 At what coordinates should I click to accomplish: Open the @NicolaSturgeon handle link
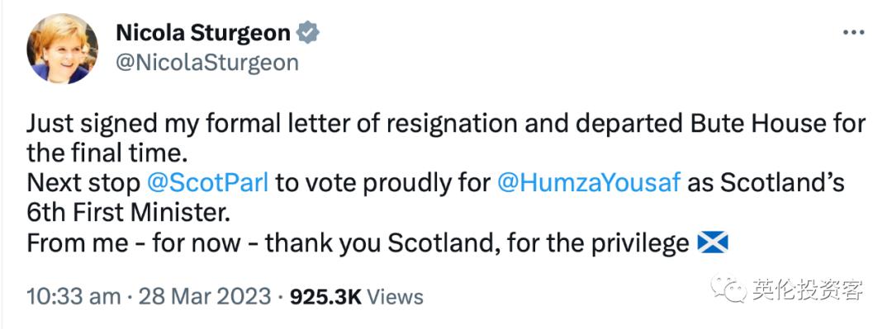(x=207, y=63)
